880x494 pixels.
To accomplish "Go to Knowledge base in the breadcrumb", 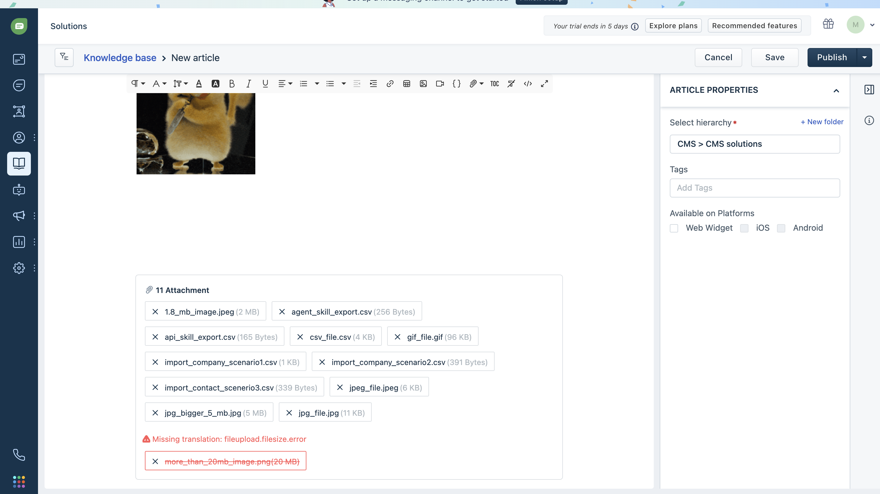I will click(x=120, y=58).
